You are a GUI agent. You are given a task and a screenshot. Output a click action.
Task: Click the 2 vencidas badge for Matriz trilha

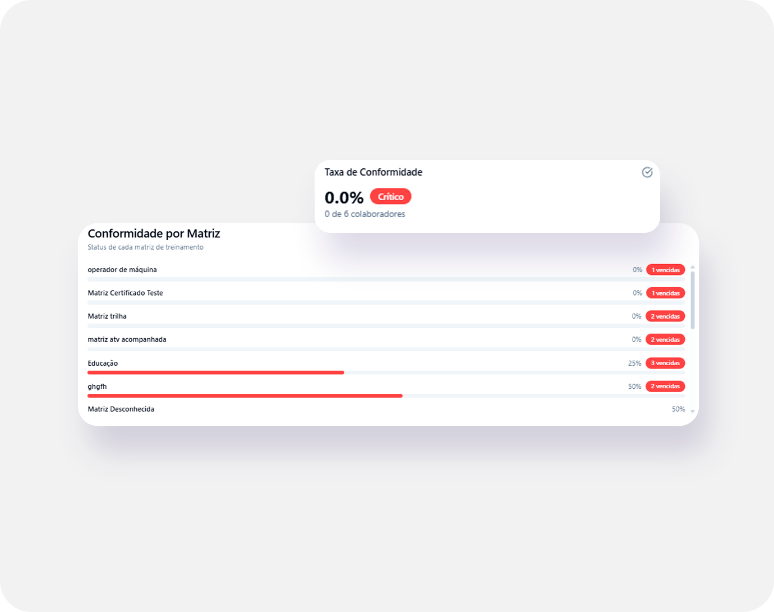(665, 316)
